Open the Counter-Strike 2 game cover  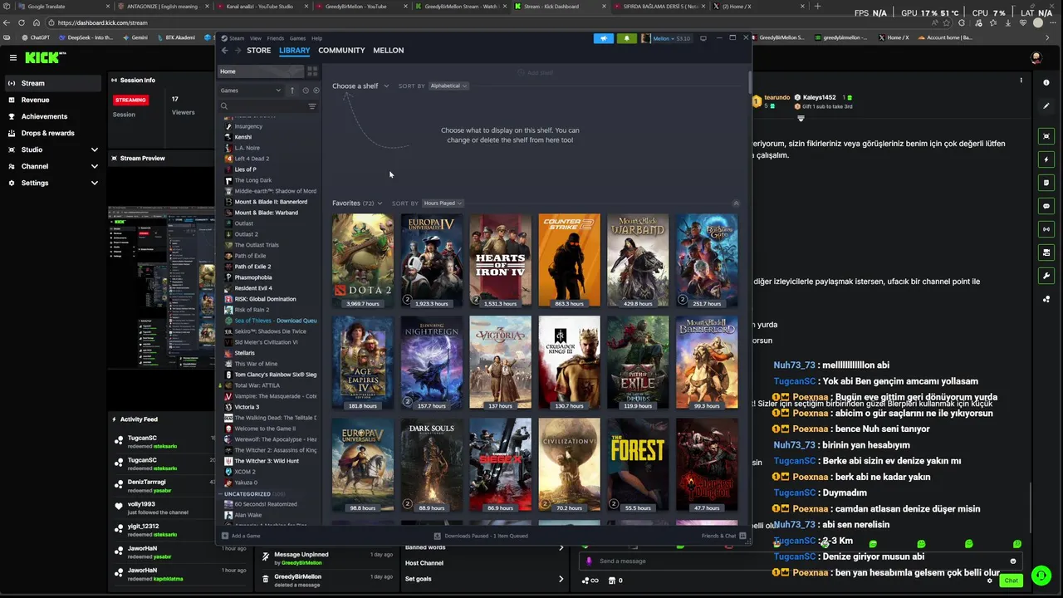569,261
